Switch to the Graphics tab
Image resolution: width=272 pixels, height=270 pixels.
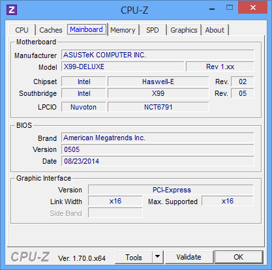point(184,30)
